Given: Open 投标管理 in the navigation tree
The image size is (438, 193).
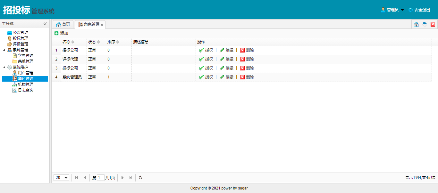Looking at the screenshot, I should (21, 38).
